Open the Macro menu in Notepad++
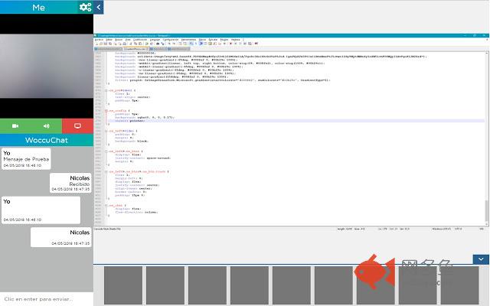The height and width of the screenshot is (306, 490). pos(202,40)
